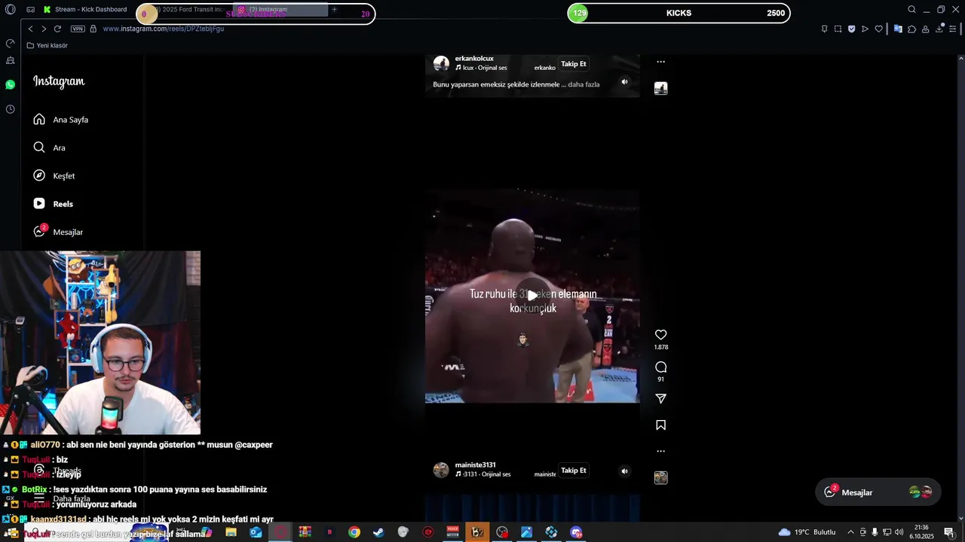The image size is (965, 542).
Task: Open the ad blocker shield icon
Action: click(x=851, y=29)
